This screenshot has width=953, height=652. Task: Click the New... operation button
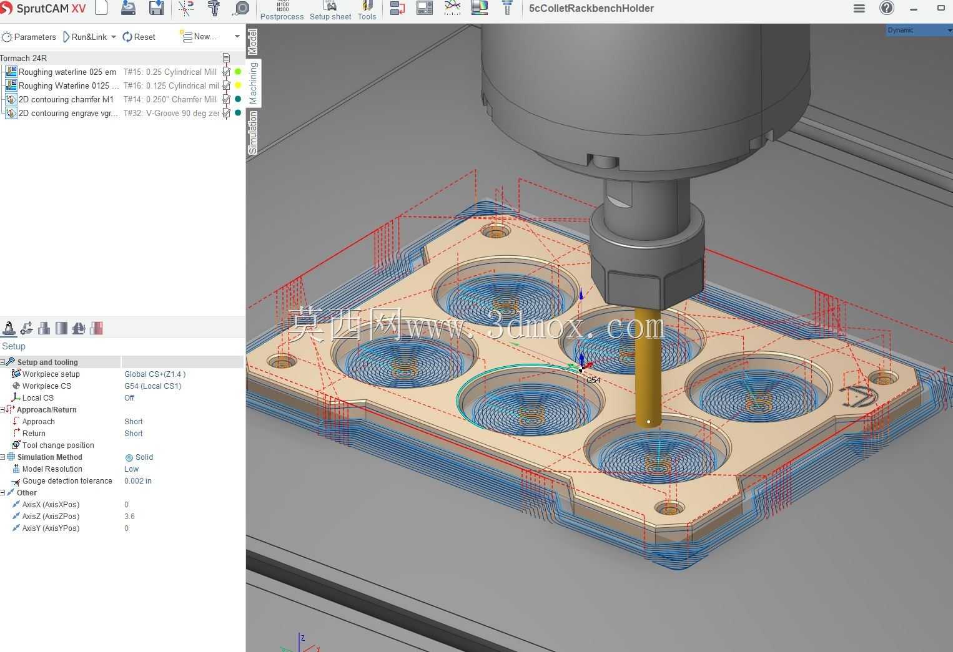[x=199, y=37]
